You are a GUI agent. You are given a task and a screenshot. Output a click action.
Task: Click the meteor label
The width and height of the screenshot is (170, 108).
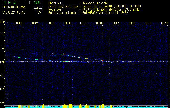pos(38,8)
